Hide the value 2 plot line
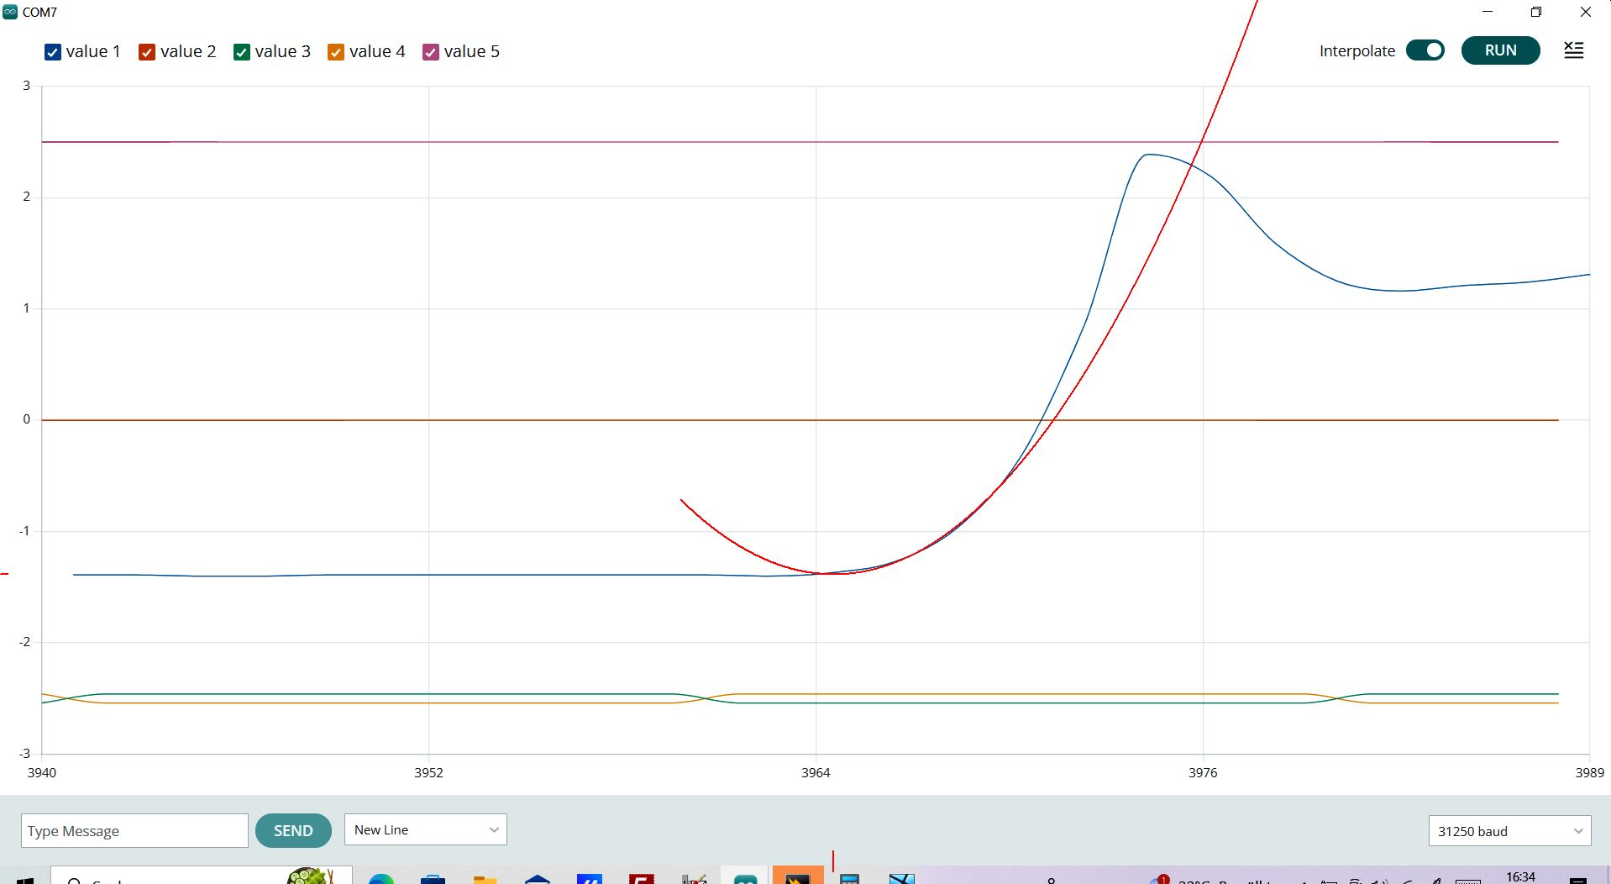The width and height of the screenshot is (1611, 884). click(x=147, y=52)
